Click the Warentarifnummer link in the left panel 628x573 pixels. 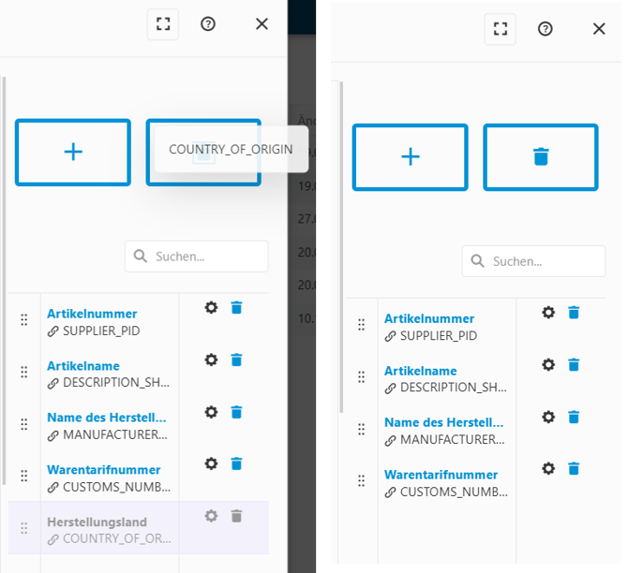(104, 469)
